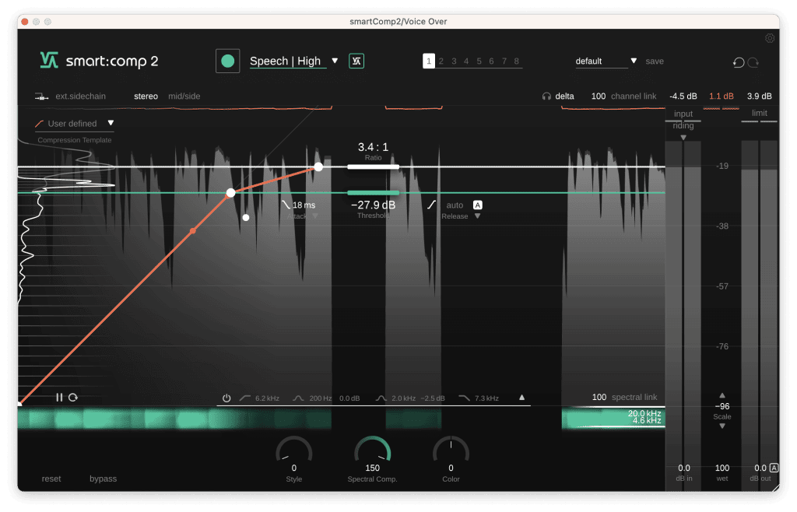Click the ext.sidechain input icon
Screen dimensions: 797x512
[x=41, y=96]
